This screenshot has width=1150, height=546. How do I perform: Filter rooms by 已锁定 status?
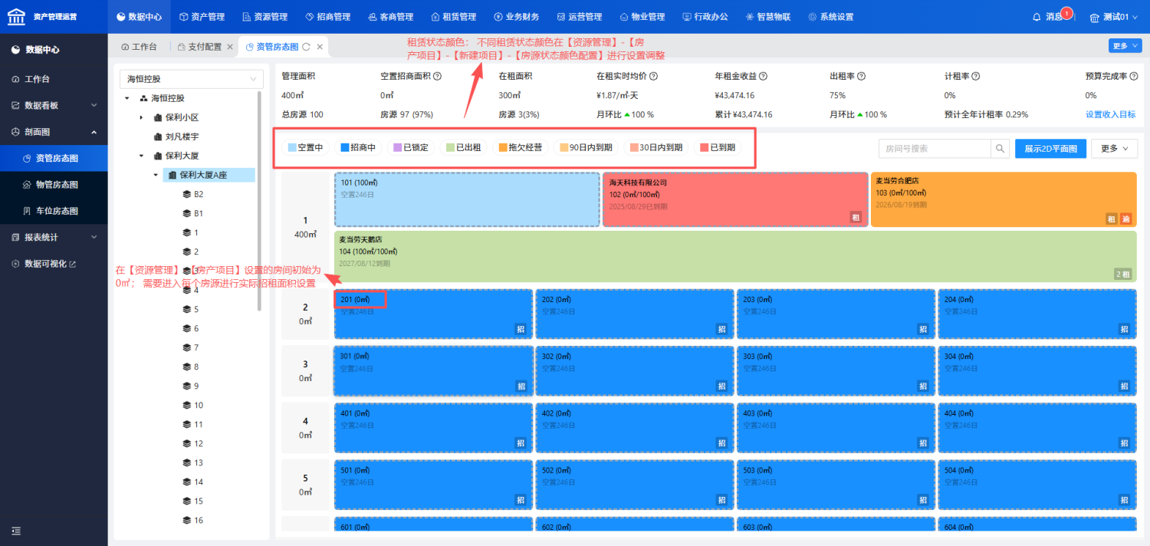tap(411, 147)
